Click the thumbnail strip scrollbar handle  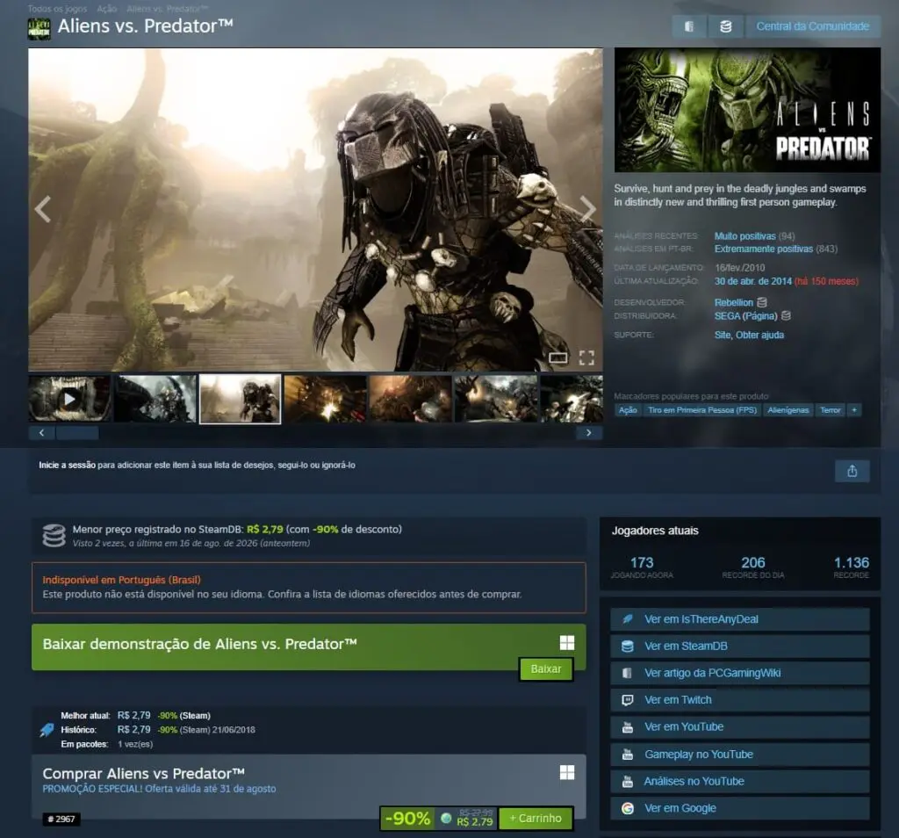click(77, 433)
